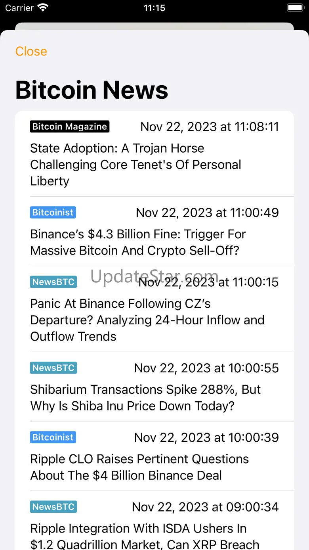Image resolution: width=309 pixels, height=550 pixels.
Task: Tap the 11:08:11 article timestamp
Action: pyautogui.click(x=210, y=127)
